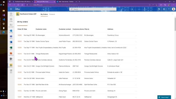Open order 10341 link
The image size is (176, 99).
point(20,78)
